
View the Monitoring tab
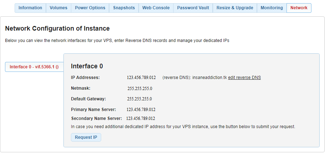click(x=272, y=8)
